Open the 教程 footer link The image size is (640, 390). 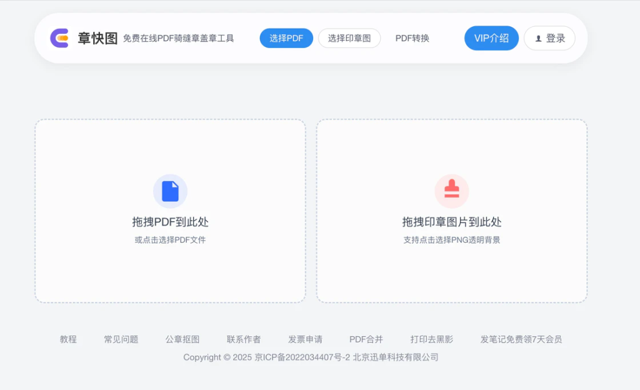click(68, 339)
